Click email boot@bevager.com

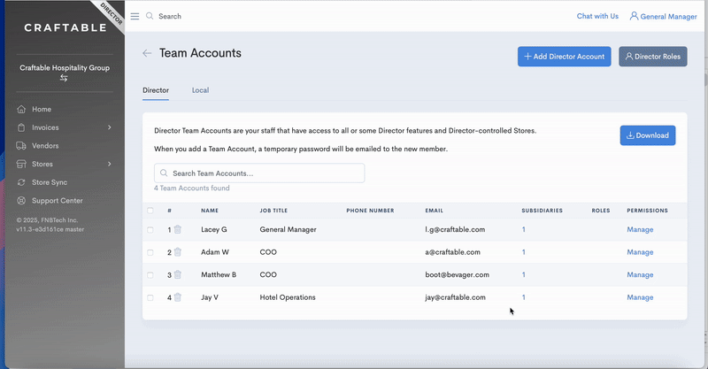coord(457,274)
